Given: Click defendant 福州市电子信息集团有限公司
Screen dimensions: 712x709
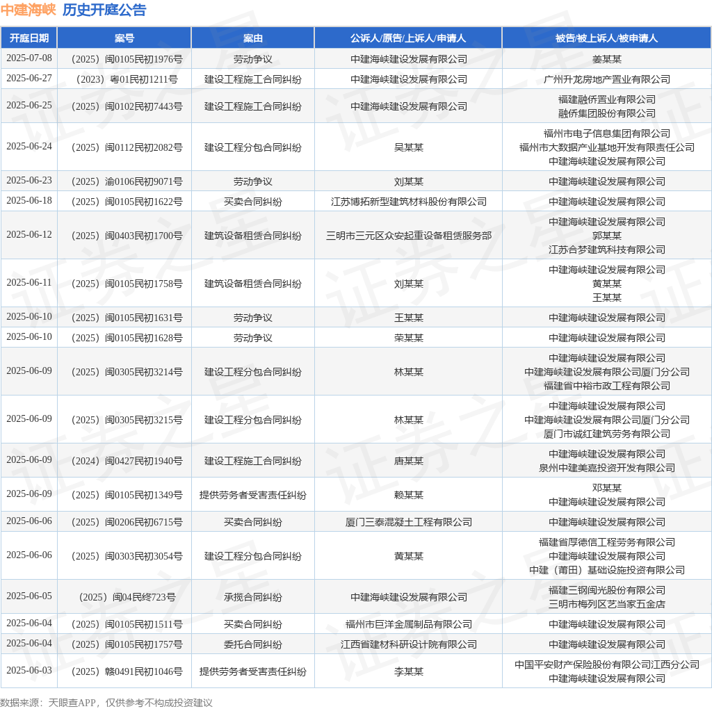Looking at the screenshot, I should point(606,133).
